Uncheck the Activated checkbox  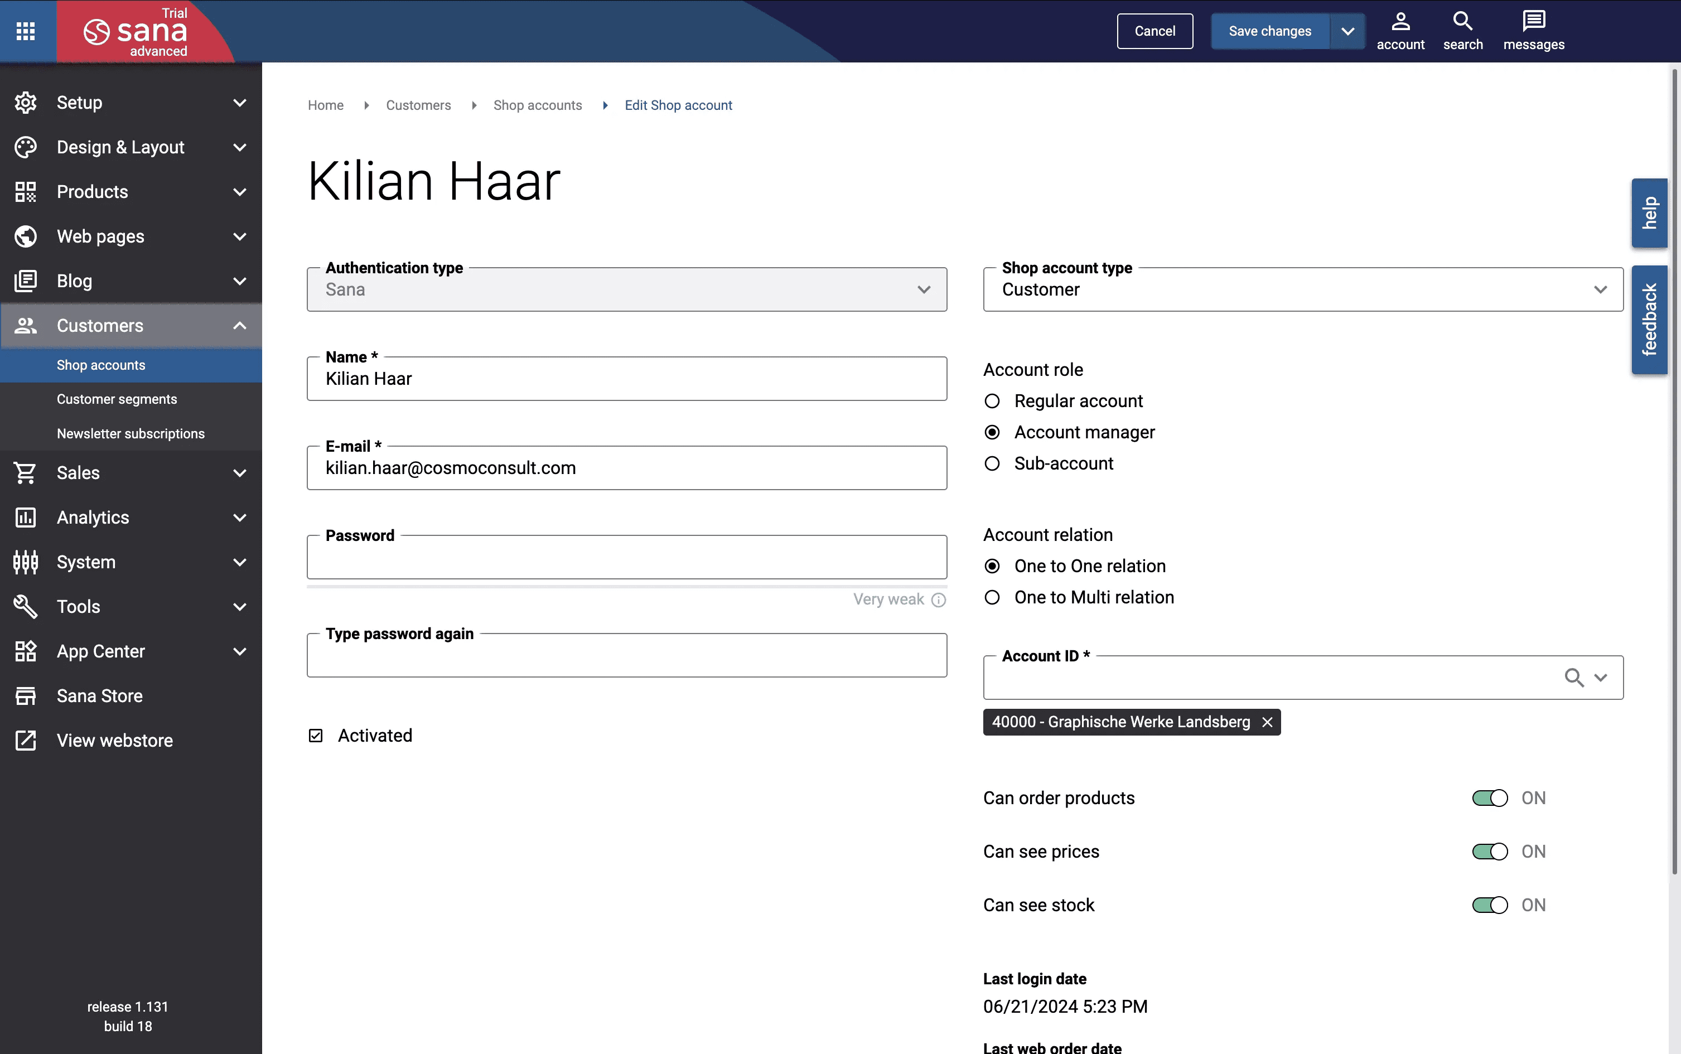316,736
